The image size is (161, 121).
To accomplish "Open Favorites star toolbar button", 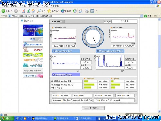I will point(53,11).
